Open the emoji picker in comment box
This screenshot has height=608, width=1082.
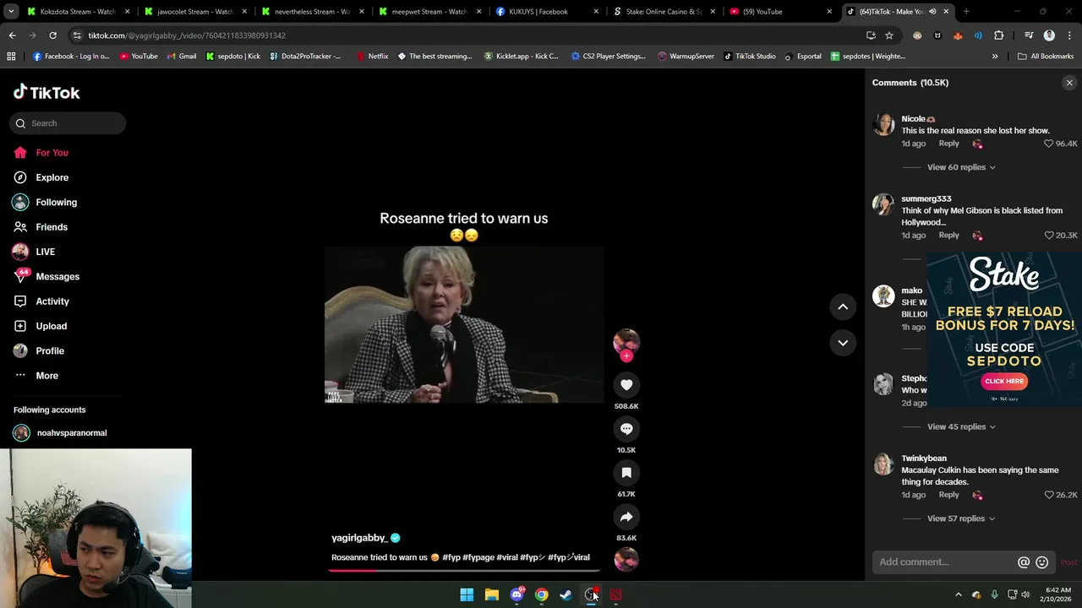[x=1042, y=562]
